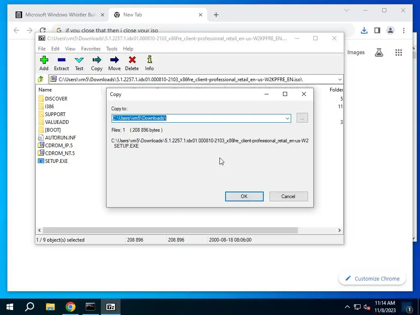Click the muted volume tray icon
This screenshot has height=315, width=420.
point(367,307)
